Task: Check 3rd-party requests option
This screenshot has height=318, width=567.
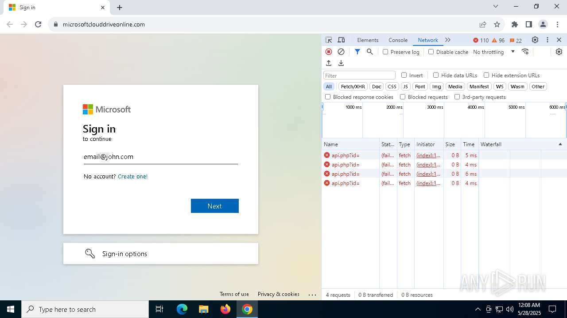Action: tap(457, 97)
